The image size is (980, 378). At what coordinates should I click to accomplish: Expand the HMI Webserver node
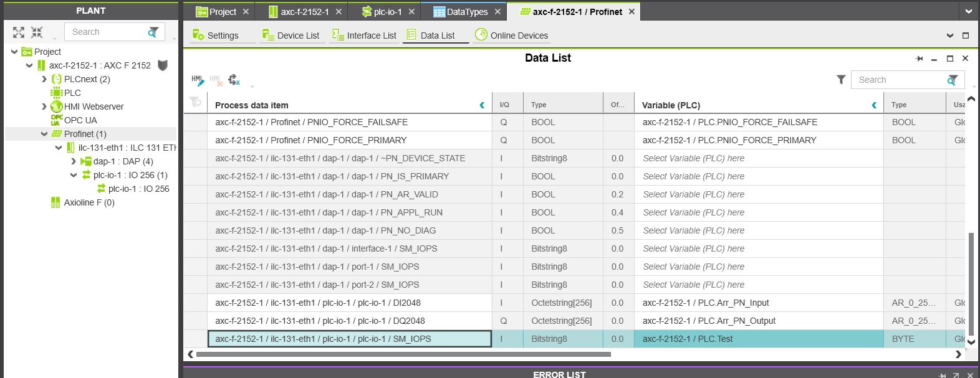44,106
